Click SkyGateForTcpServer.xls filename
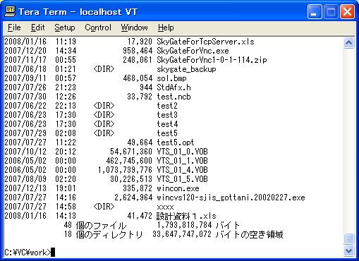This screenshot has height=261, width=359. pos(205,42)
